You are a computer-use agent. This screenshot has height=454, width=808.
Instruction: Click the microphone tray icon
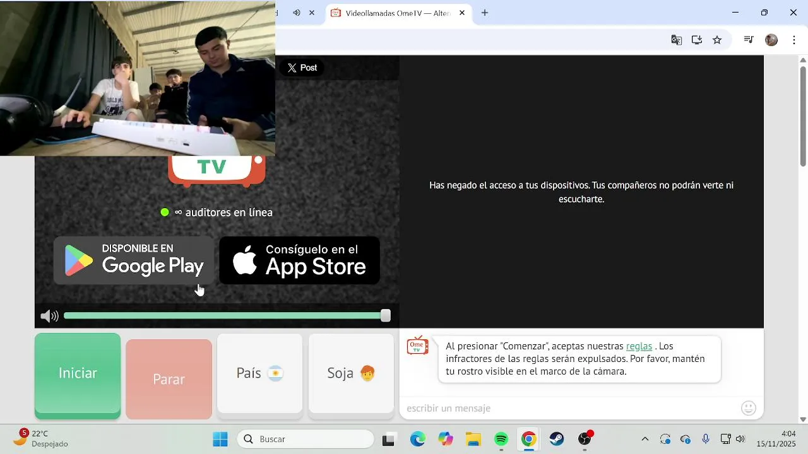pyautogui.click(x=706, y=439)
